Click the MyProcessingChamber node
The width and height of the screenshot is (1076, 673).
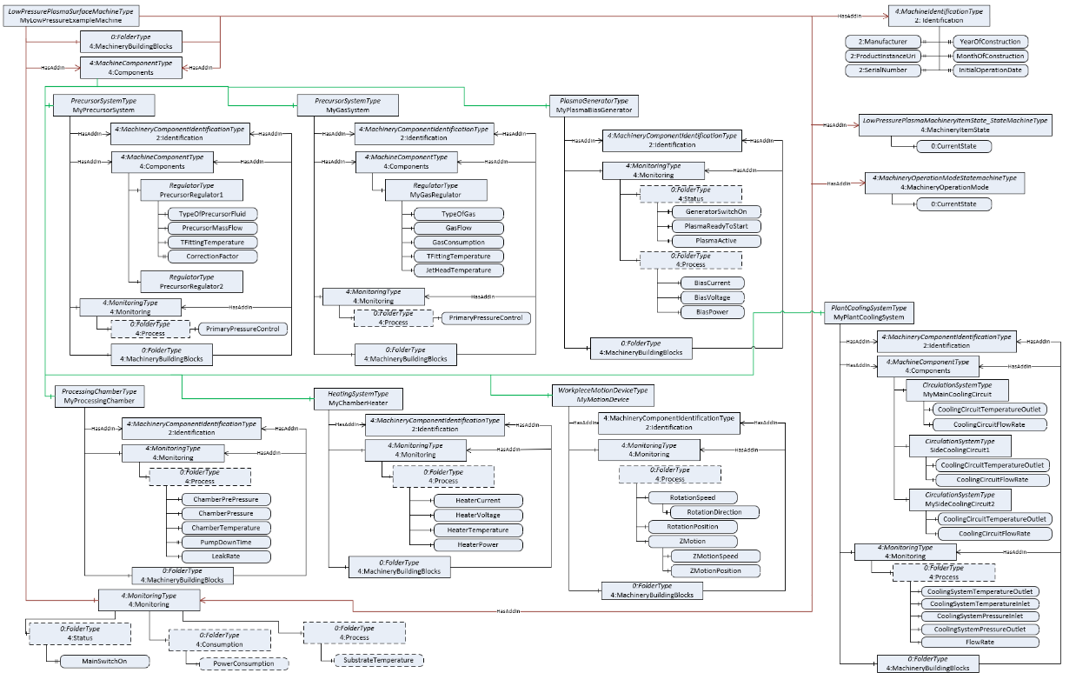[99, 396]
